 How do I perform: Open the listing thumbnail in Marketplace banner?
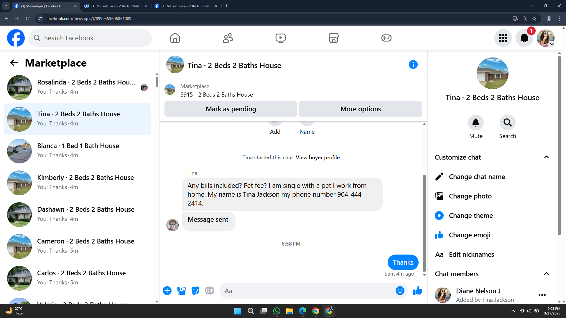[x=170, y=90]
